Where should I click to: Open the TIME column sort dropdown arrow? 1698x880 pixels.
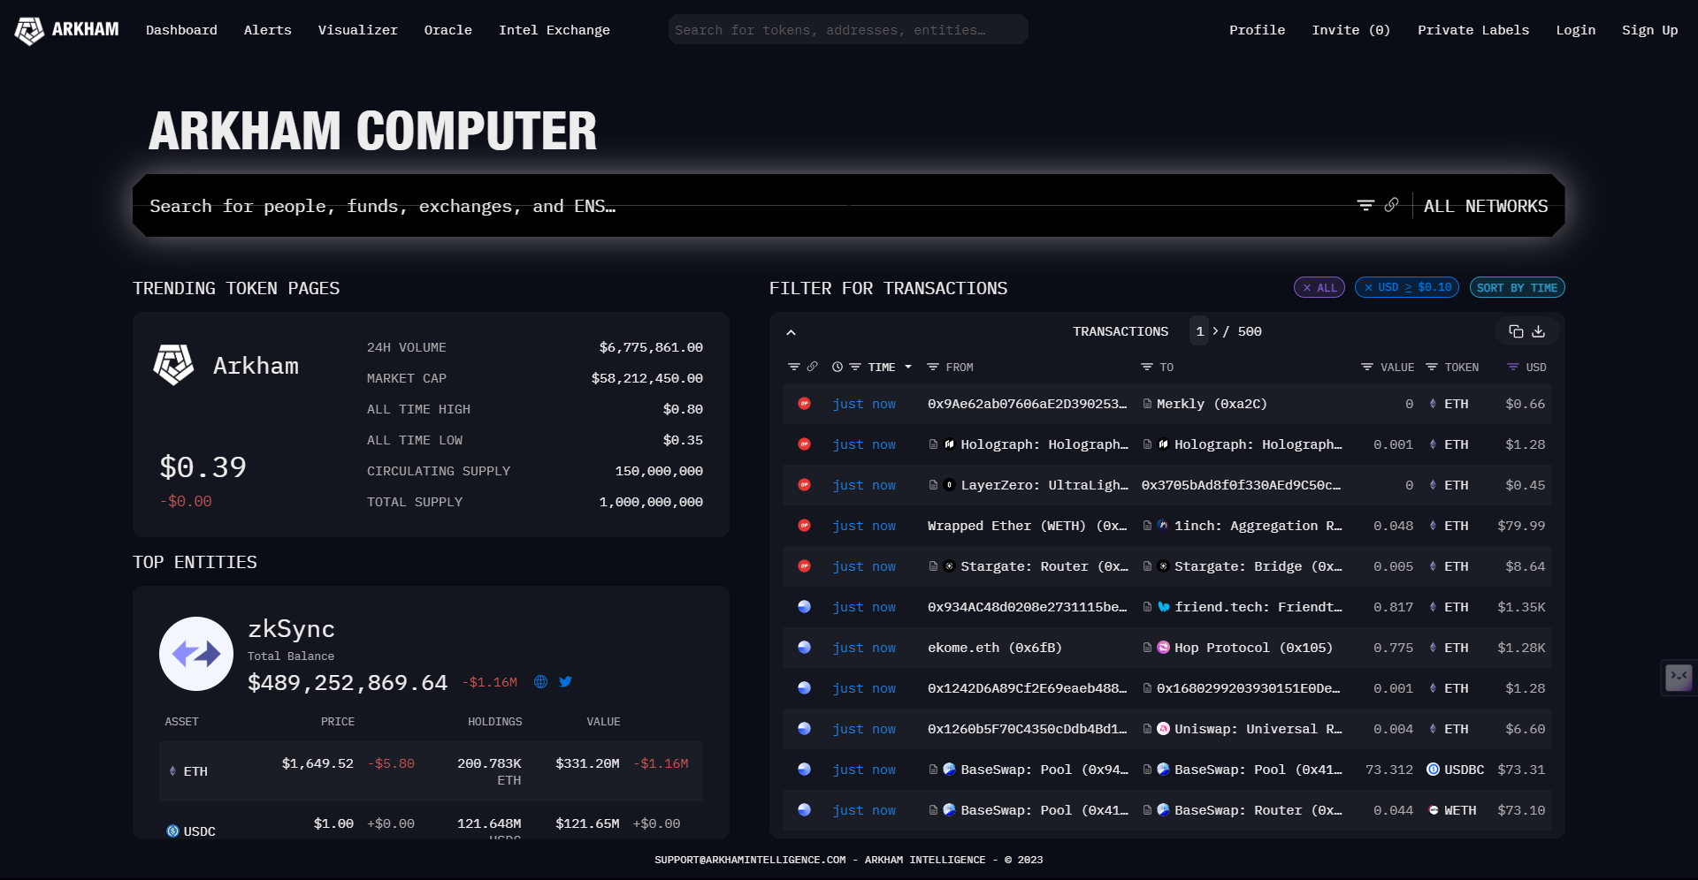908,367
